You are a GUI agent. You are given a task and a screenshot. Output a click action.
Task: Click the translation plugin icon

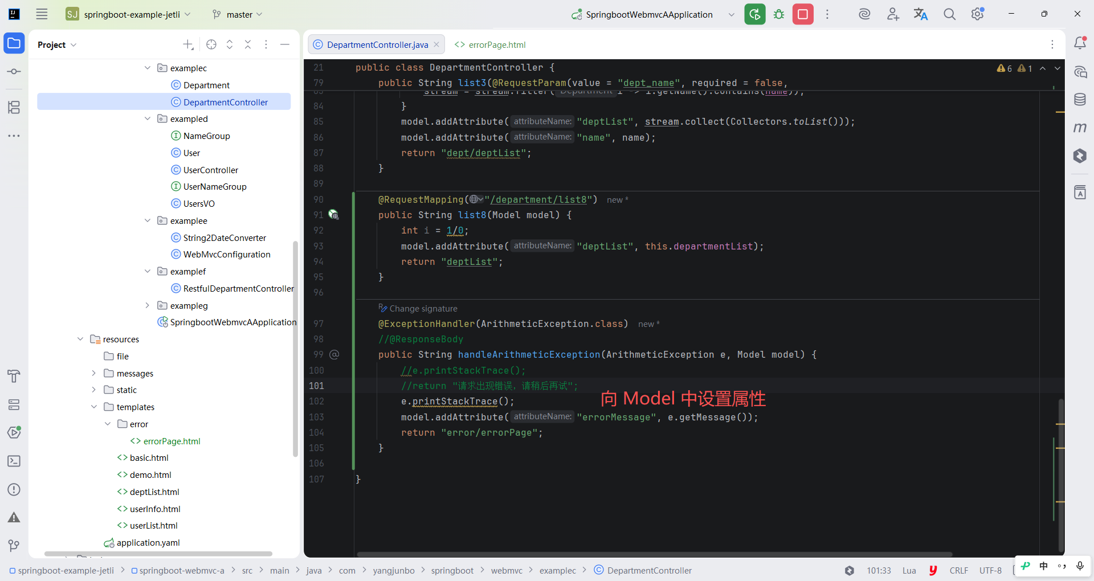pos(921,14)
